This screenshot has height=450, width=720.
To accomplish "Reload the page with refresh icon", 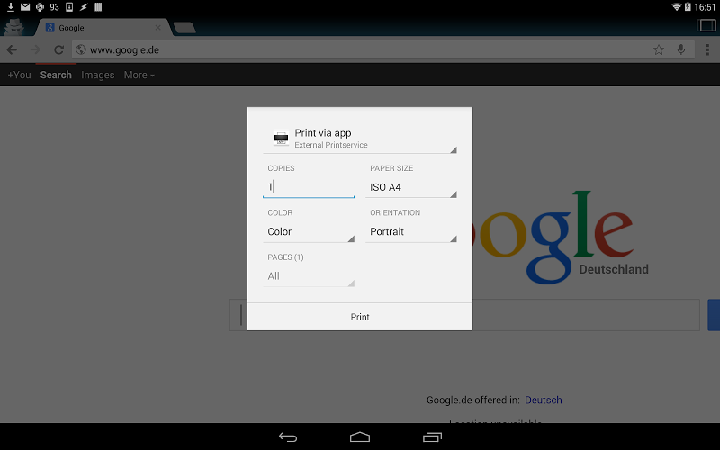I will tap(58, 49).
